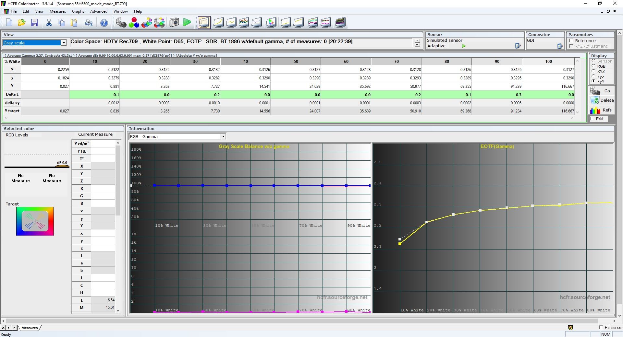This screenshot has height=337, width=623.
Task: Click the Selected color list scroll-down arrow
Action: [x=118, y=310]
